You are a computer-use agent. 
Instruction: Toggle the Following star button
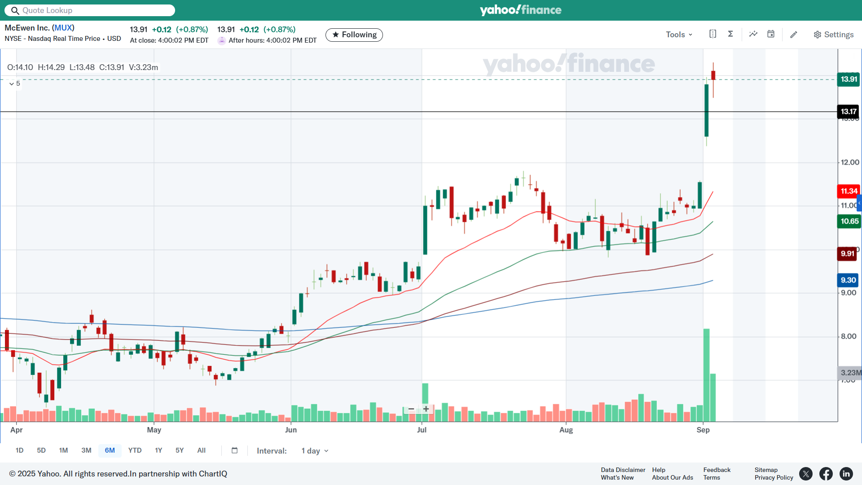click(x=354, y=35)
